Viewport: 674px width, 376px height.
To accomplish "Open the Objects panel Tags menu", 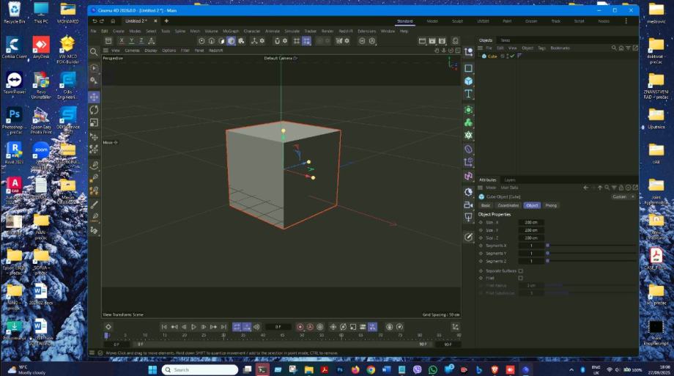I will coord(541,48).
